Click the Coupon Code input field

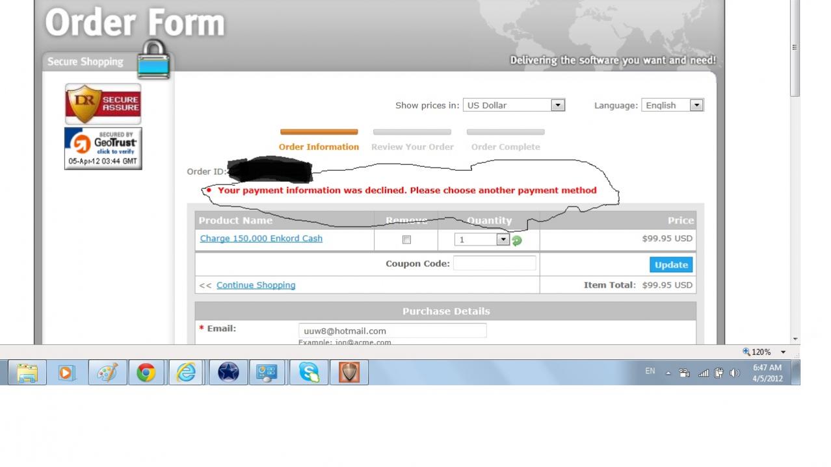494,263
